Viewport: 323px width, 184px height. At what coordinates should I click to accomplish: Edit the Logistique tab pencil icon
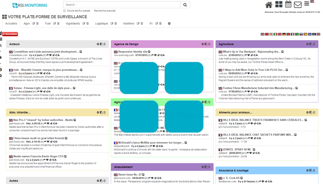coord(112,23)
